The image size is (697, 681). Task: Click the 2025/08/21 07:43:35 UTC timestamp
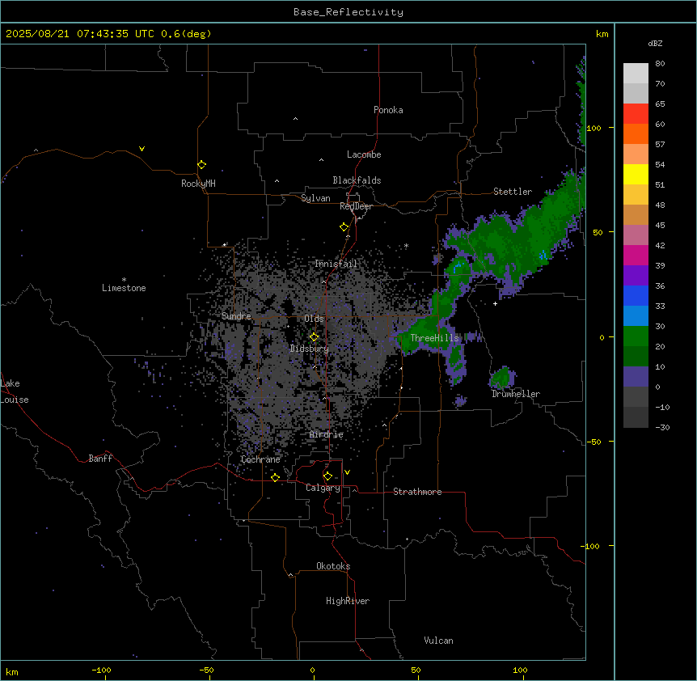coord(80,34)
